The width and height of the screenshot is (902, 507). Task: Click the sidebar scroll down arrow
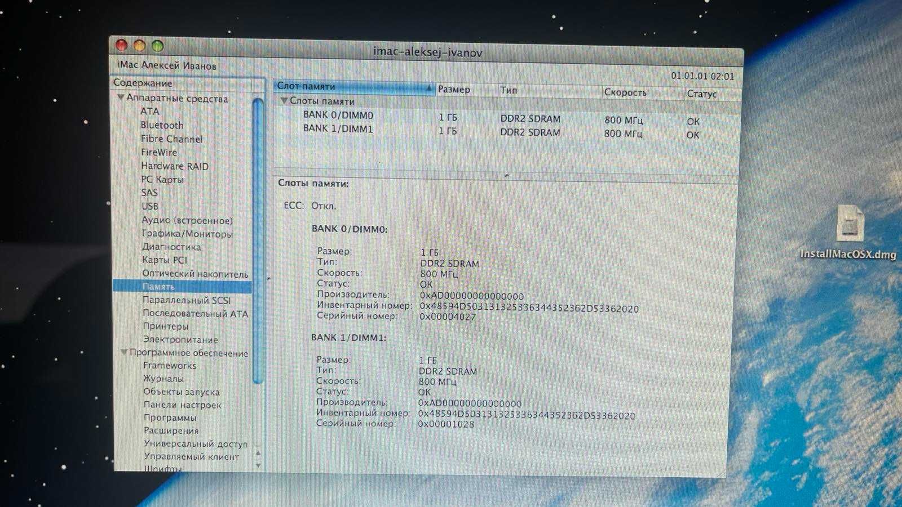(x=258, y=465)
